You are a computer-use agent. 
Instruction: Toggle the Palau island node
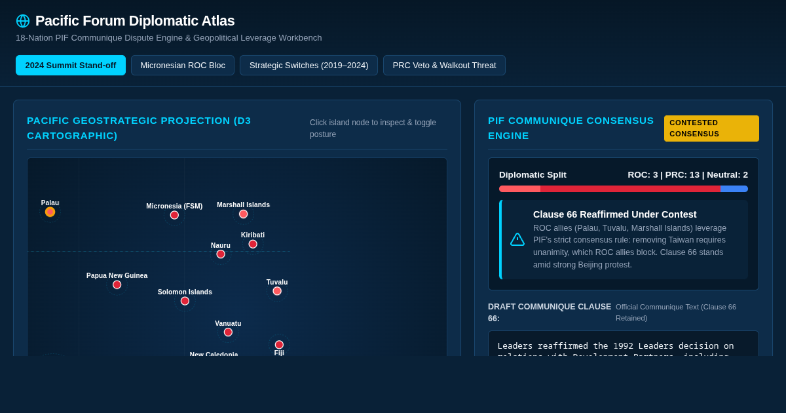coord(50,212)
